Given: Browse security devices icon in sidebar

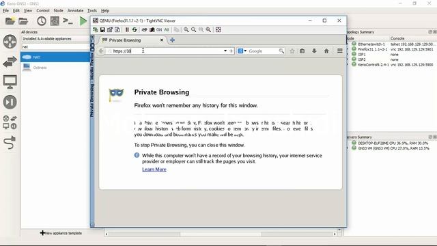Looking at the screenshot, I should (10, 102).
